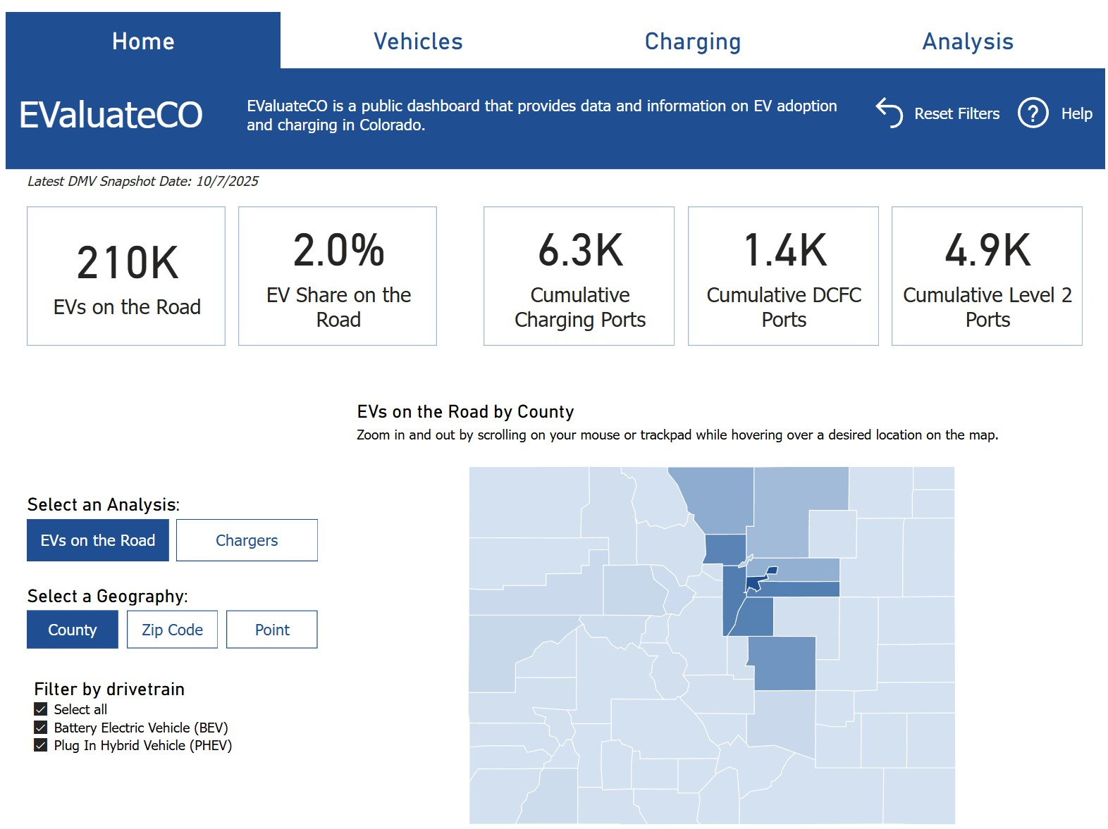The image size is (1108, 829).
Task: Click the 210K EVs on the Road card
Action: pyautogui.click(x=126, y=276)
